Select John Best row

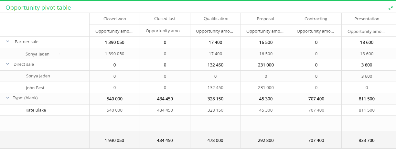point(35,88)
